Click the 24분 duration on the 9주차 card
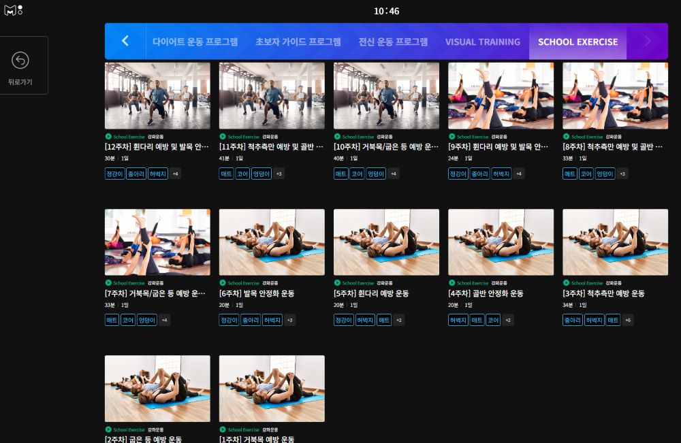This screenshot has width=681, height=443. [x=454, y=159]
